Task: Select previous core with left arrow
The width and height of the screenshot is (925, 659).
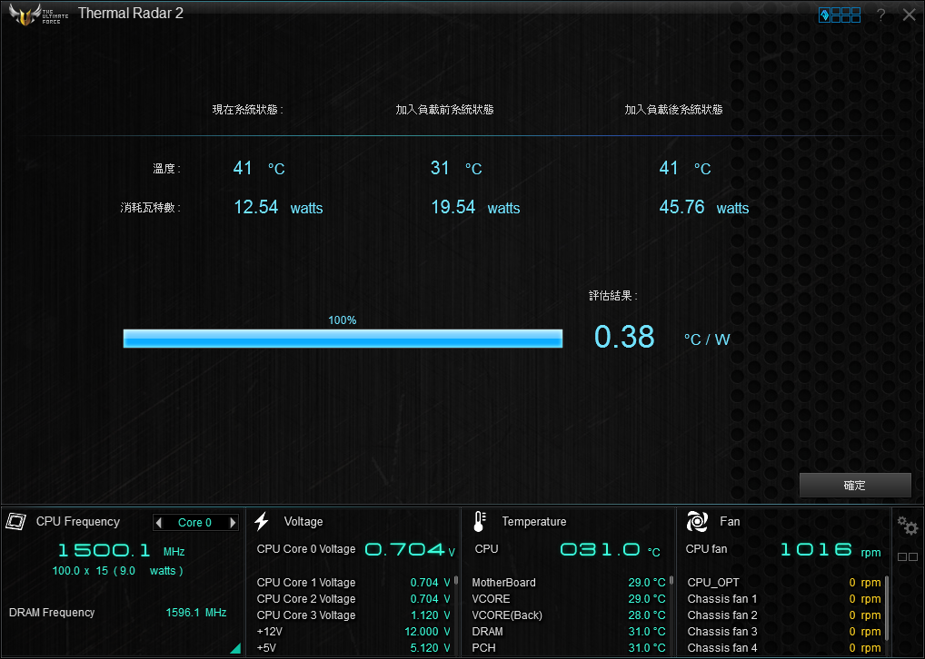Action: (159, 523)
